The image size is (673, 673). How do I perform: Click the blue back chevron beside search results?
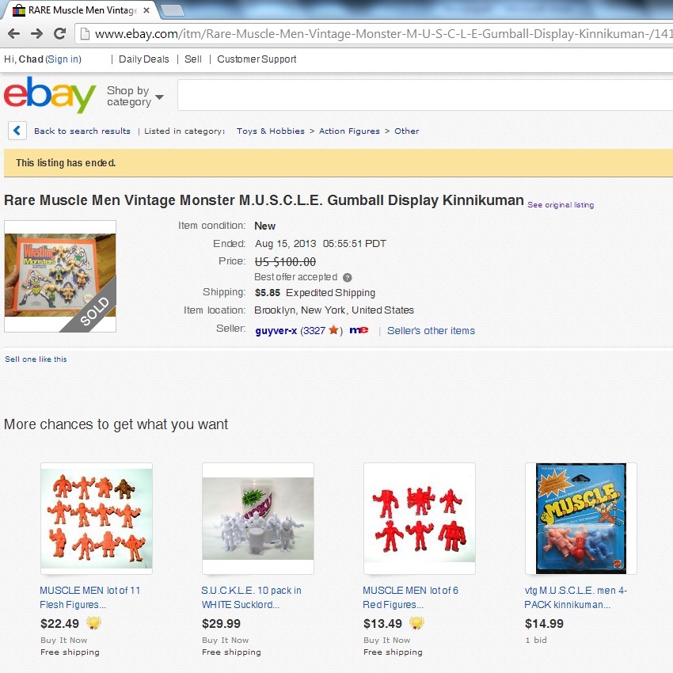(x=17, y=131)
